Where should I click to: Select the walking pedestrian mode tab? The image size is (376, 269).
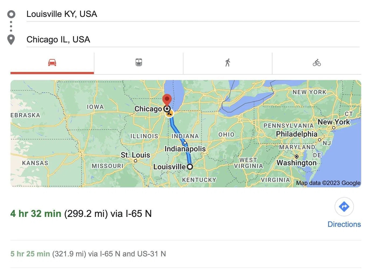tap(228, 63)
